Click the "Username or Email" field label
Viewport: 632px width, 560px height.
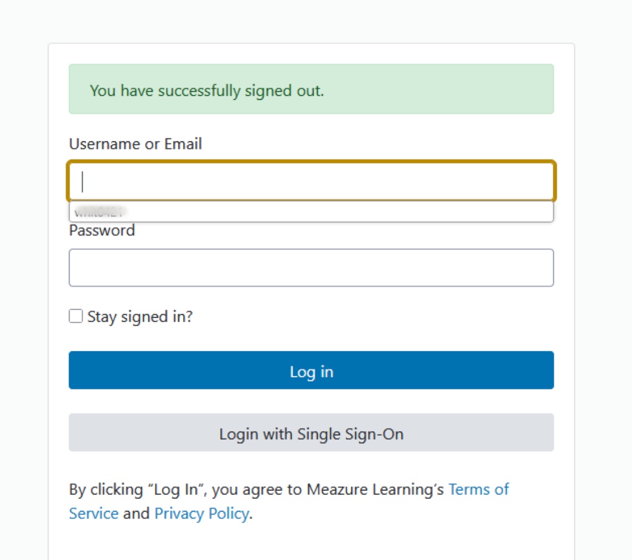(x=135, y=144)
